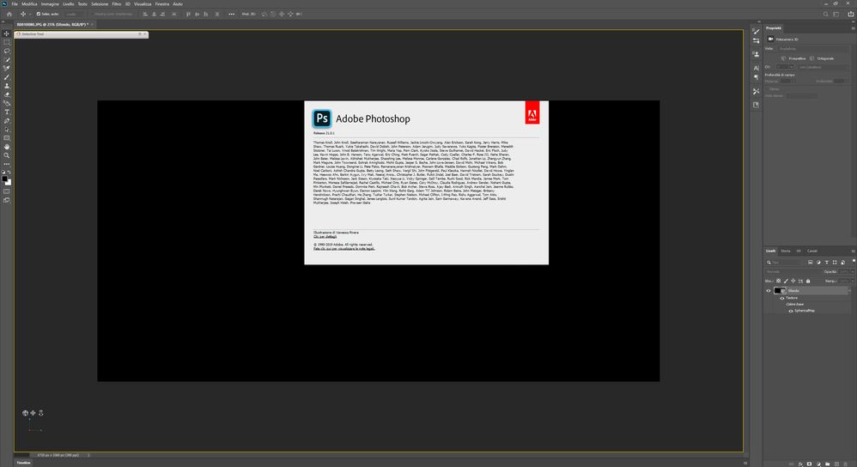Select the Lasso tool
This screenshot has width=857, height=467.
coord(7,51)
